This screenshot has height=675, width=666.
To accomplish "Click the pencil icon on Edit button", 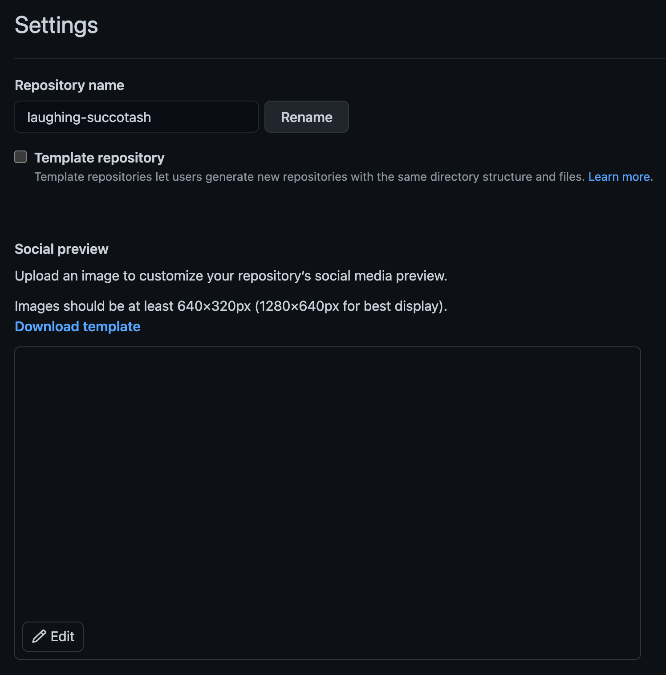I will 39,636.
